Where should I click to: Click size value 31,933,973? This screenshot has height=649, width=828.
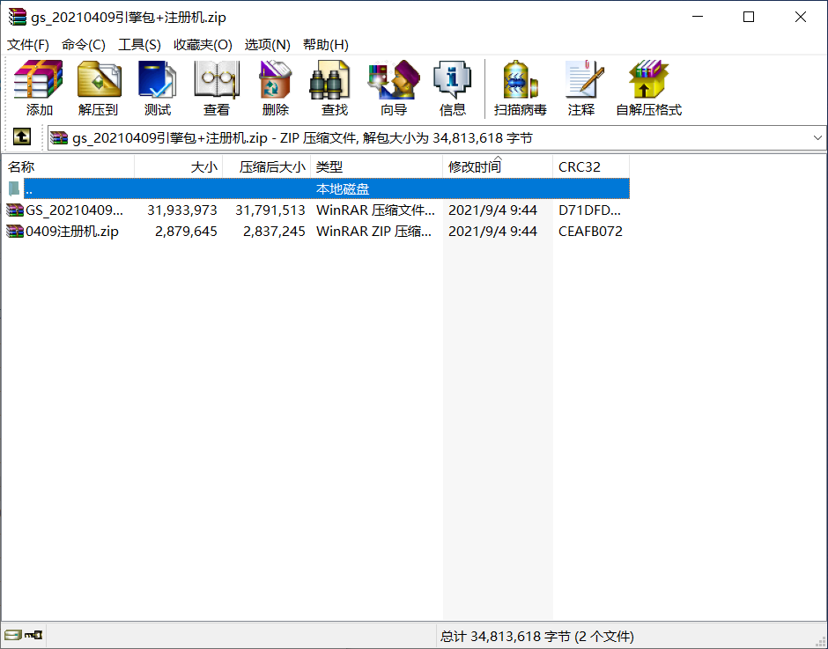pos(182,210)
